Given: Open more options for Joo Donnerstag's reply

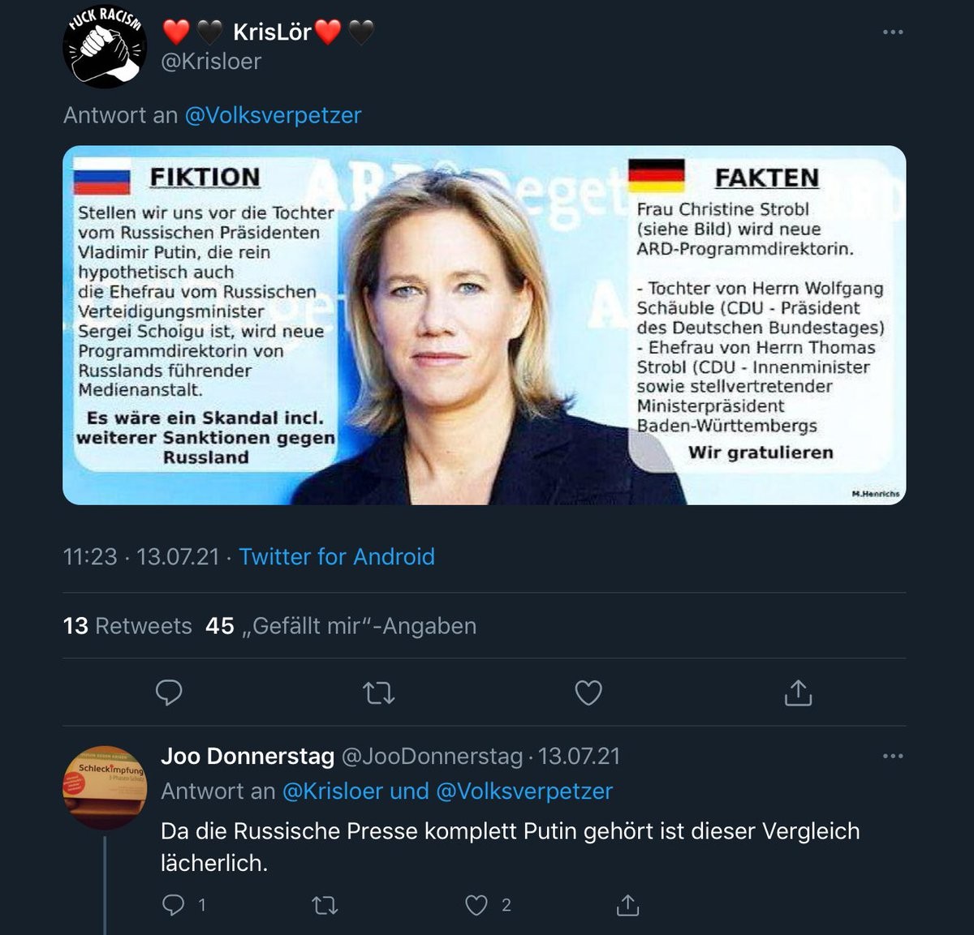Looking at the screenshot, I should click(x=892, y=756).
